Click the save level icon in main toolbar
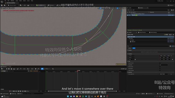The height and width of the screenshot is (98, 175). (x=2, y=5)
